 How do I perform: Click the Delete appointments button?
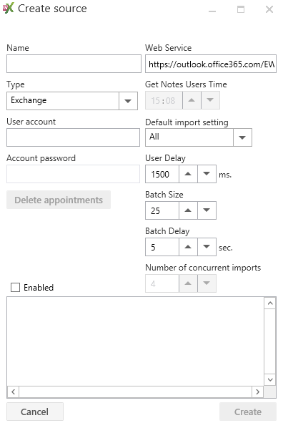59,200
